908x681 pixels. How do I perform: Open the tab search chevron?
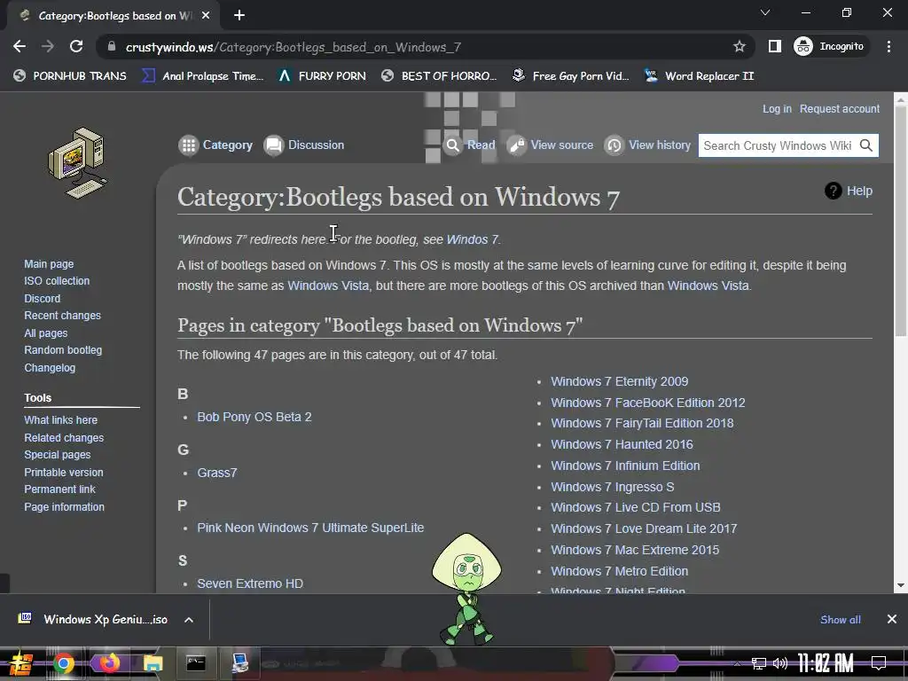(x=765, y=12)
